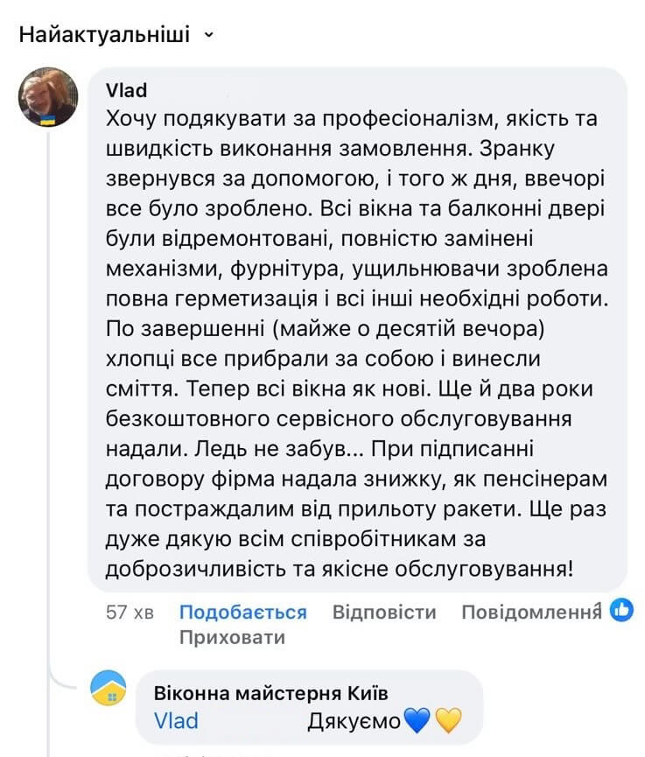Click the Дякуємо reply bubble

click(309, 708)
